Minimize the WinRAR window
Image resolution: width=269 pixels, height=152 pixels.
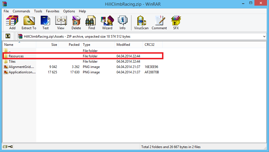pyautogui.click(x=243, y=3)
